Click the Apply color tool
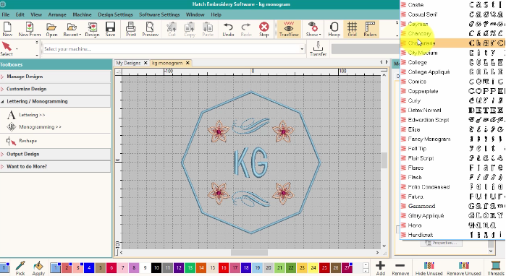 pos(38,268)
